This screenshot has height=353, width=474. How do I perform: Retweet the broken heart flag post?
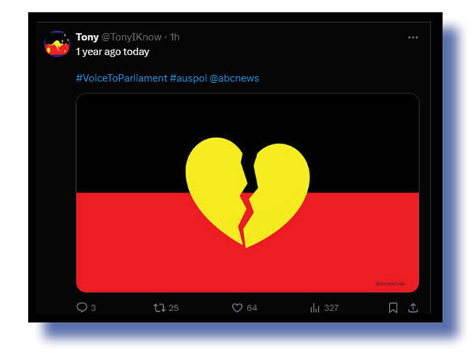click(x=159, y=307)
